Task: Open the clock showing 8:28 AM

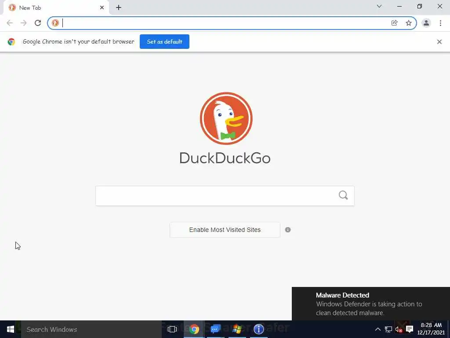Action: [x=431, y=329]
